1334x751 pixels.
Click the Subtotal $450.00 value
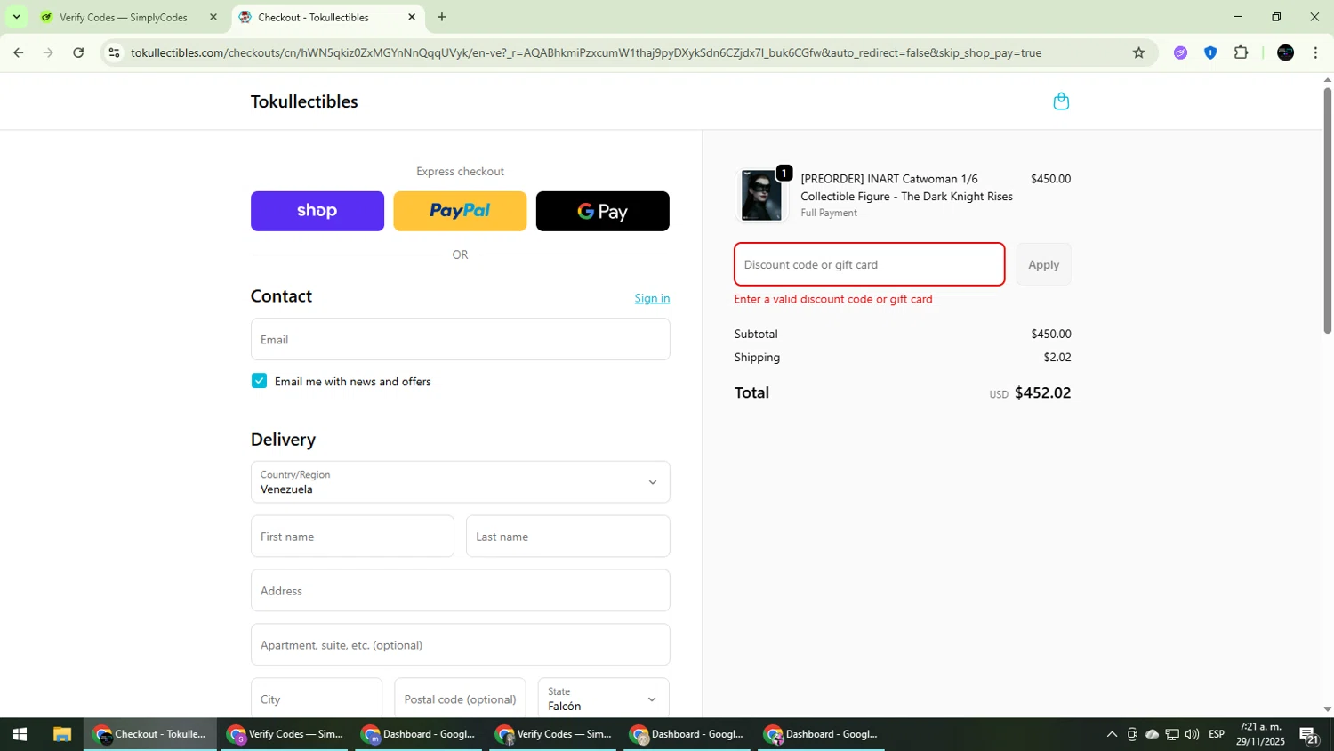coord(1051,334)
